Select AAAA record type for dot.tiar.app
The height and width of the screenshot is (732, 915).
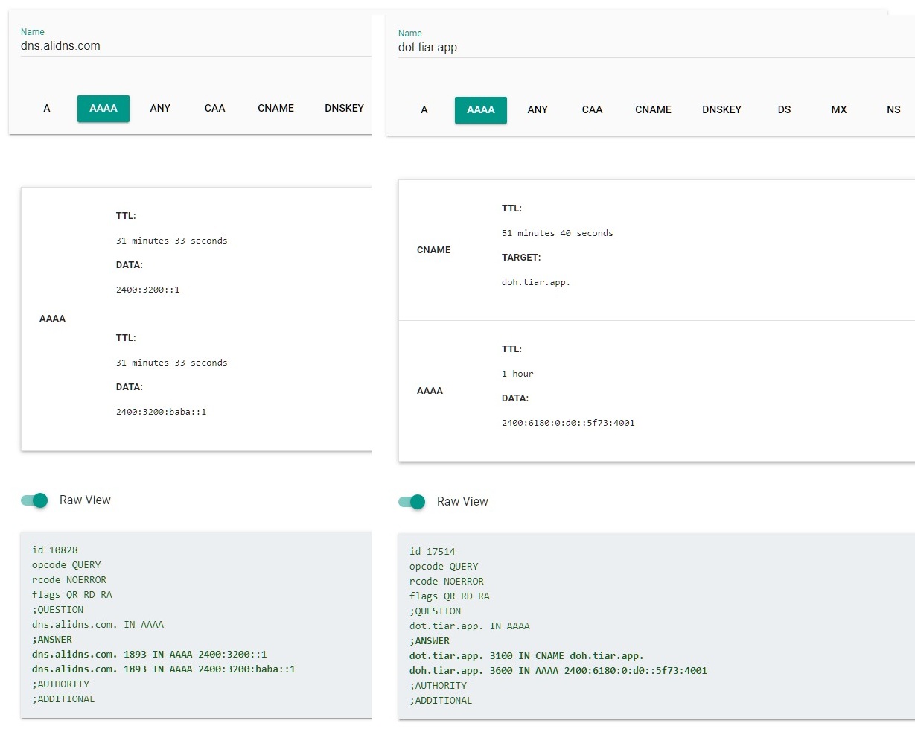click(481, 110)
